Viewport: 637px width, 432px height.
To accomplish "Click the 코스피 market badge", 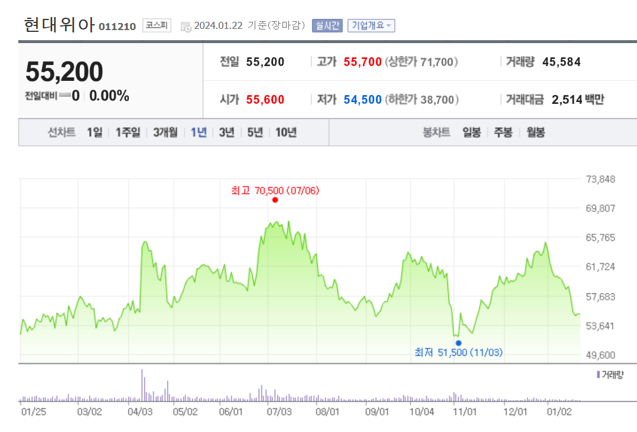I will tap(157, 25).
